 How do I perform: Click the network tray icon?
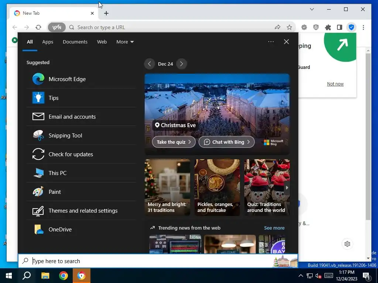(x=310, y=276)
